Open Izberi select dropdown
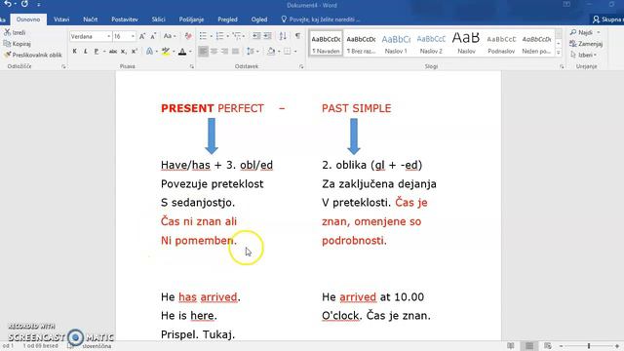Image resolution: width=624 pixels, height=351 pixels. (x=584, y=55)
